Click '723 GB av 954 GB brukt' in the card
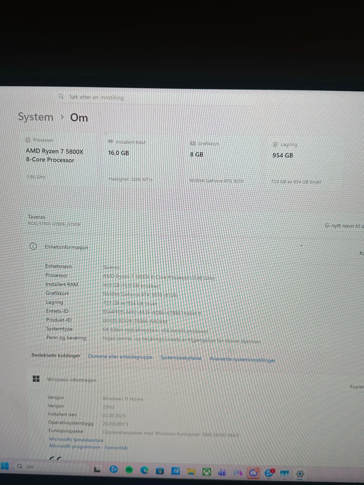The height and width of the screenshot is (485, 364). [x=296, y=182]
